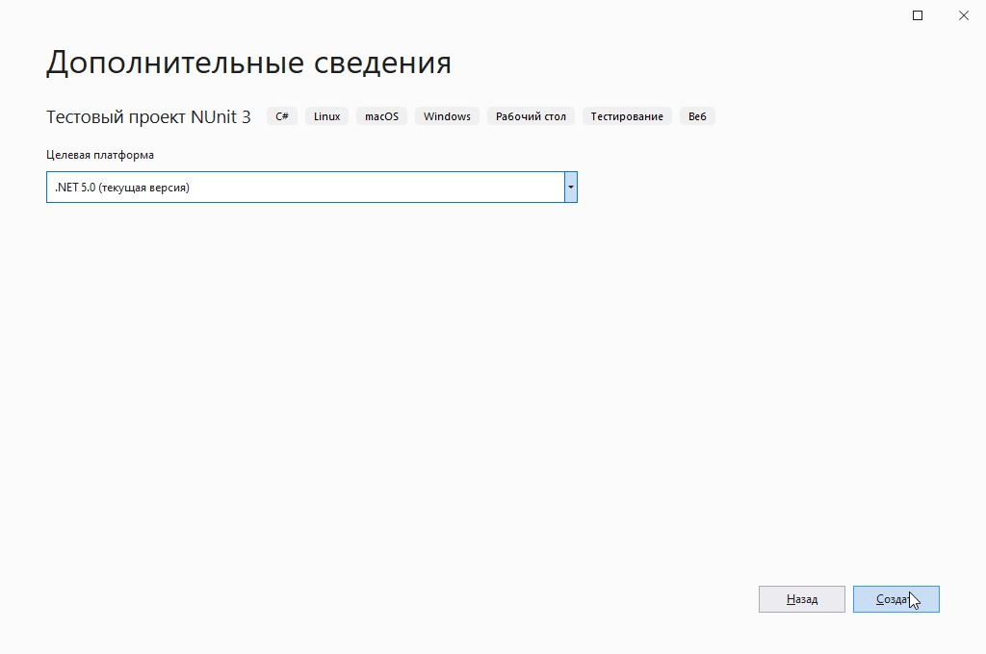The width and height of the screenshot is (986, 654).
Task: Click the macOS platform tag
Action: [x=381, y=116]
